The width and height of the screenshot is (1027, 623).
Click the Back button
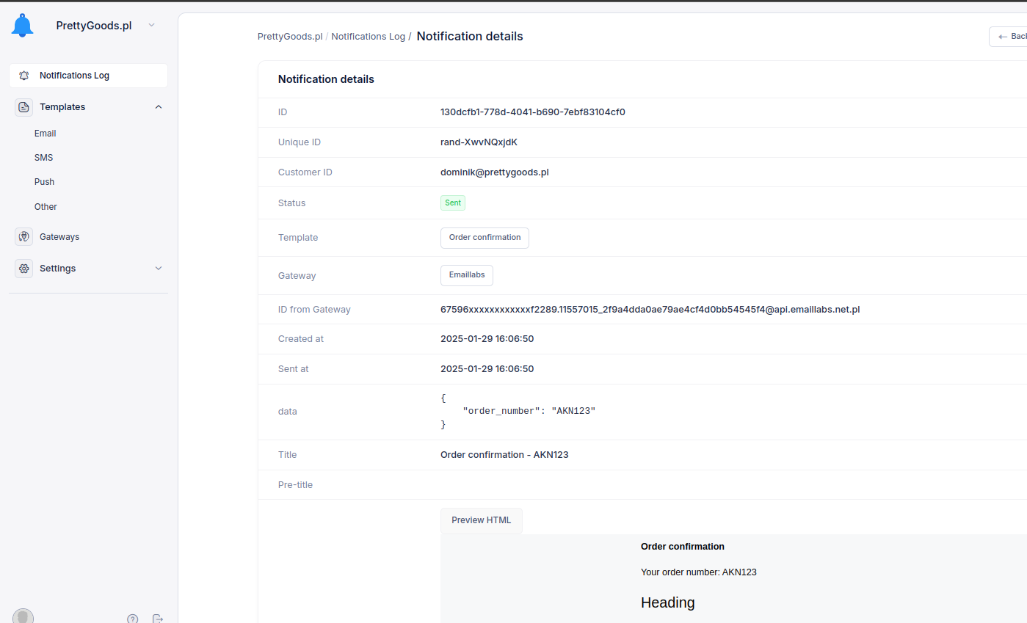[x=1008, y=37]
